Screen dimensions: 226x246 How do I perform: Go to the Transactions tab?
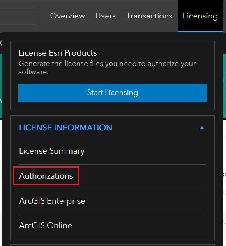pyautogui.click(x=149, y=16)
